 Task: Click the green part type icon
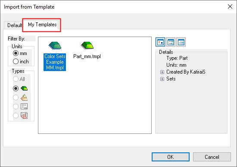(x=24, y=88)
